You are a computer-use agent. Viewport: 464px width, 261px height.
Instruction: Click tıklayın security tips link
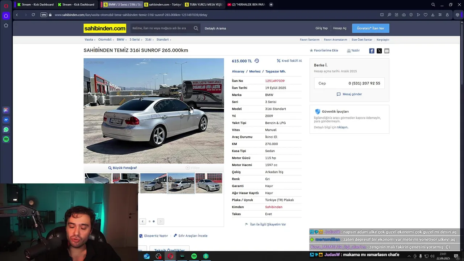coord(343,127)
